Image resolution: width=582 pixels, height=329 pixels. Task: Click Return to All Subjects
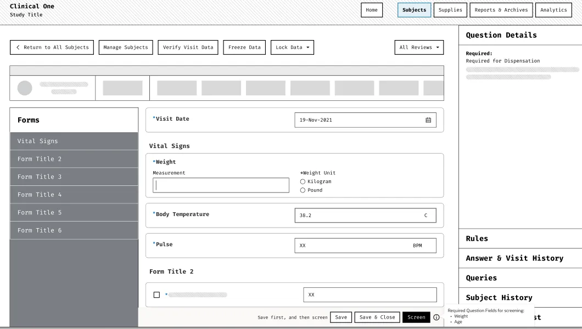(52, 47)
